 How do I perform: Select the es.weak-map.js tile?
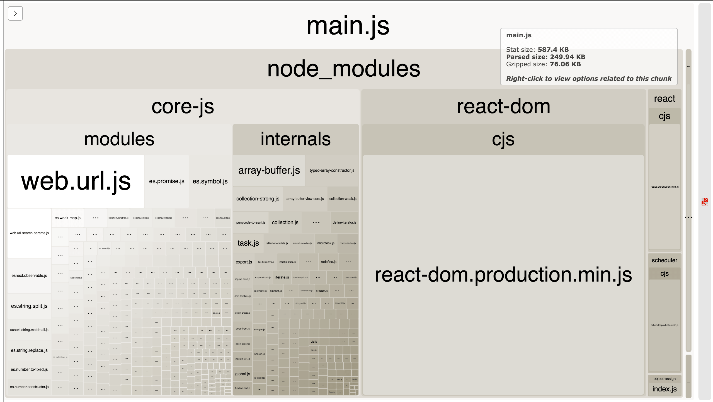[67, 218]
